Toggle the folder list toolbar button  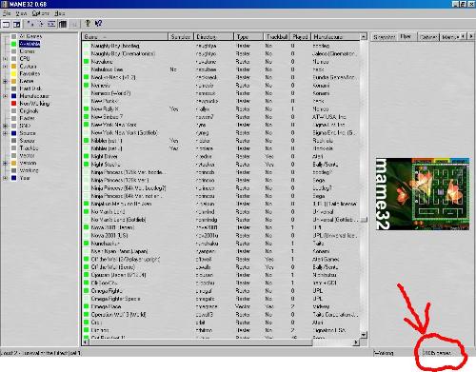tap(6, 24)
